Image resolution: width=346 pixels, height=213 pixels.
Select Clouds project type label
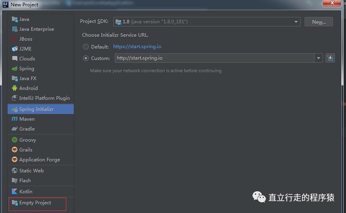coord(27,58)
